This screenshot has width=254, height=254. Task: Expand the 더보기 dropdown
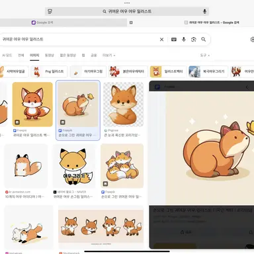tap(109, 55)
